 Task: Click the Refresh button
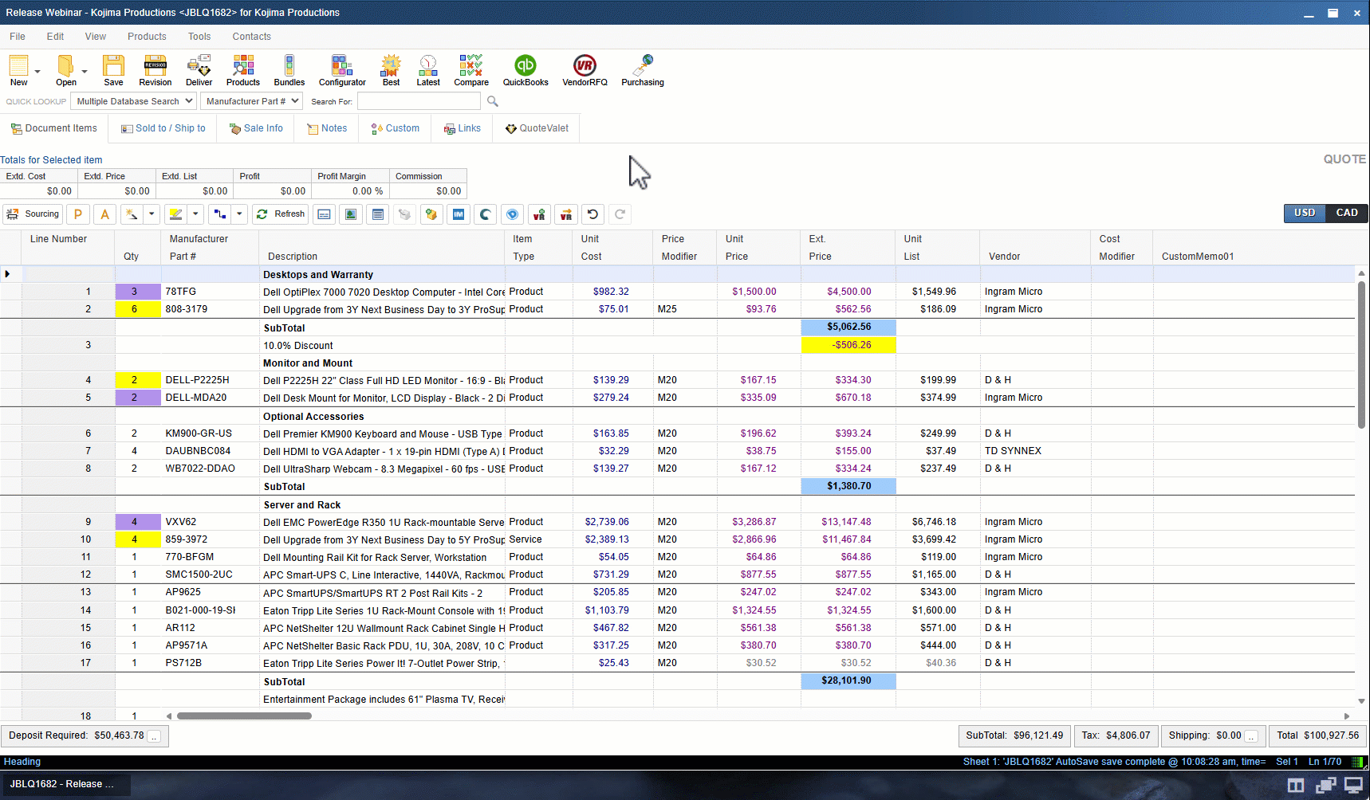point(281,214)
